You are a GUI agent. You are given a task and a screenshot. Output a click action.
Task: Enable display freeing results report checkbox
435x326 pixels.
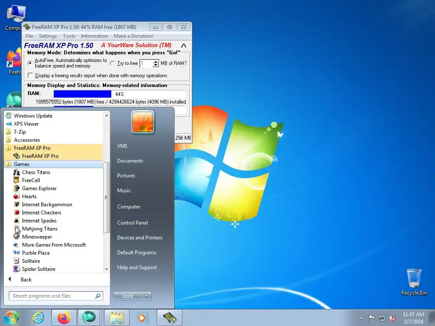coord(30,76)
